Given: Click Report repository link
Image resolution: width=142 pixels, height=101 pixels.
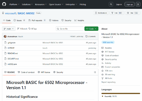Looking at the screenshot, I should pyautogui.click(x=109, y=82).
